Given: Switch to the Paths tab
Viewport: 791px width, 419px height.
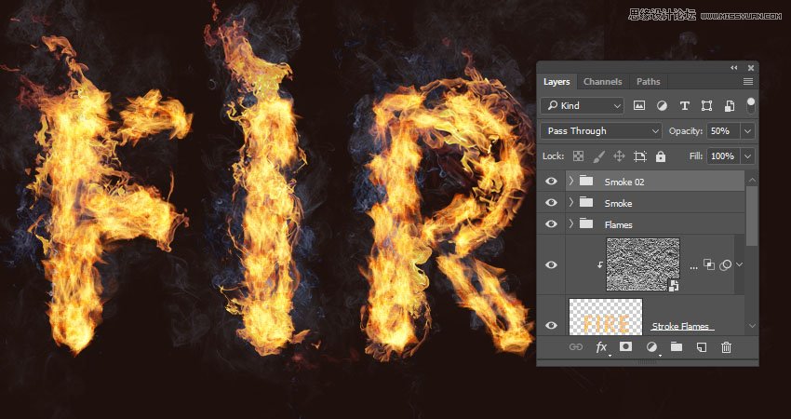Looking at the screenshot, I should point(647,82).
